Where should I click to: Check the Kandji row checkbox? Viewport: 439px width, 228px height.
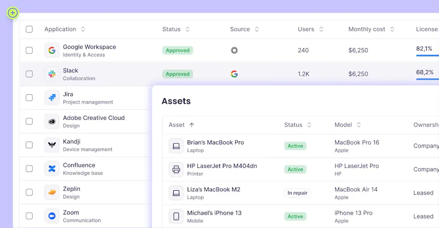pos(29,145)
